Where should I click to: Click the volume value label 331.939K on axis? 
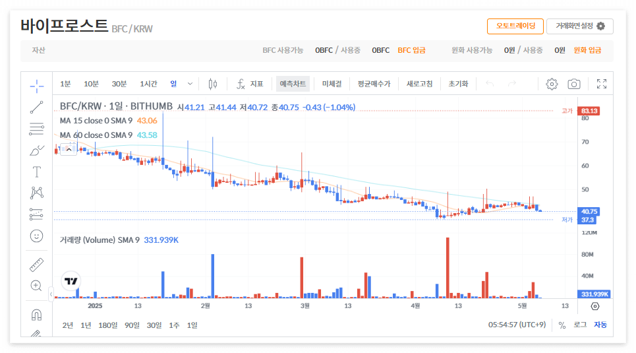594,294
